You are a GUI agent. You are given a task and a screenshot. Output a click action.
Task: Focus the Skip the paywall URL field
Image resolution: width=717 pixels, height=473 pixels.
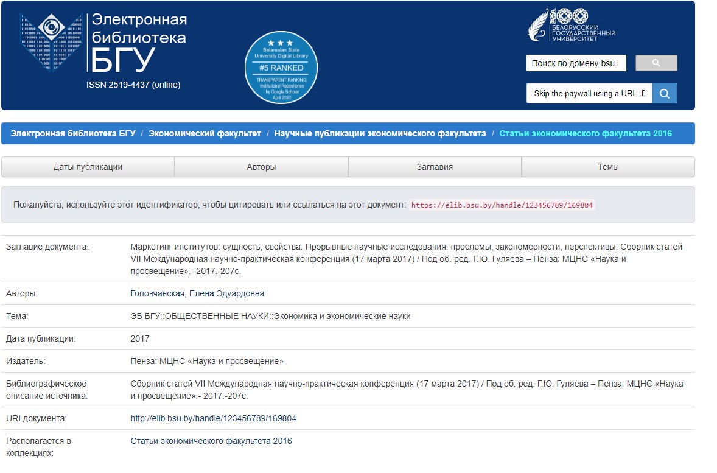589,93
